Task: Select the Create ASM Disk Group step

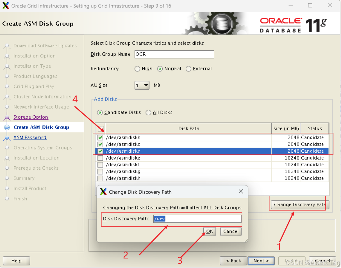Action: point(41,127)
